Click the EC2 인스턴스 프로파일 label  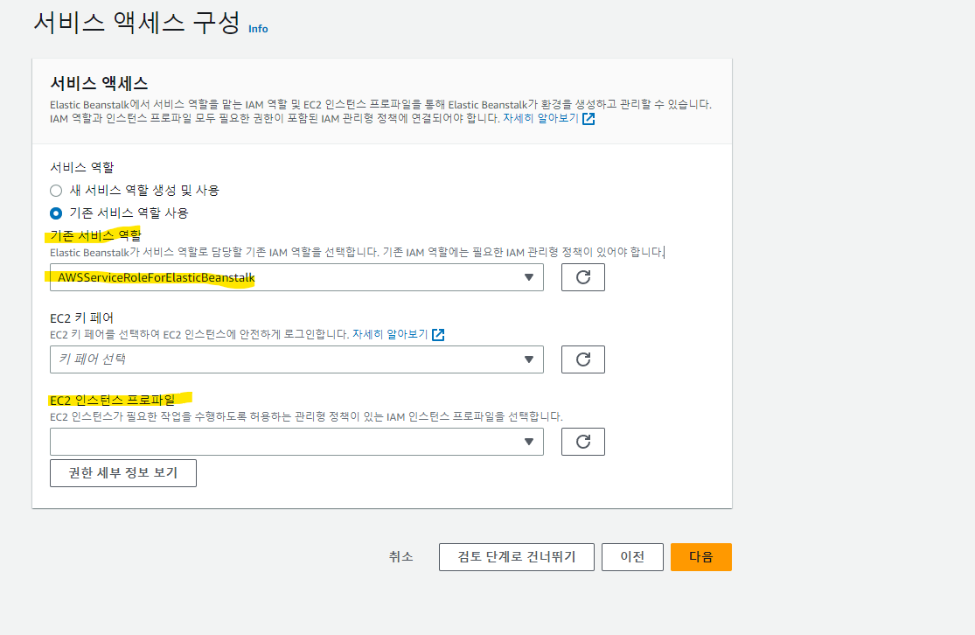point(113,400)
